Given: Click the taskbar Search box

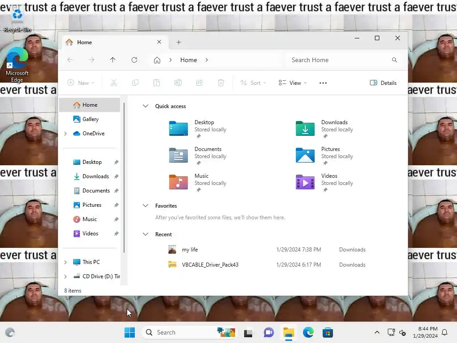Looking at the screenshot, I should click(190, 332).
